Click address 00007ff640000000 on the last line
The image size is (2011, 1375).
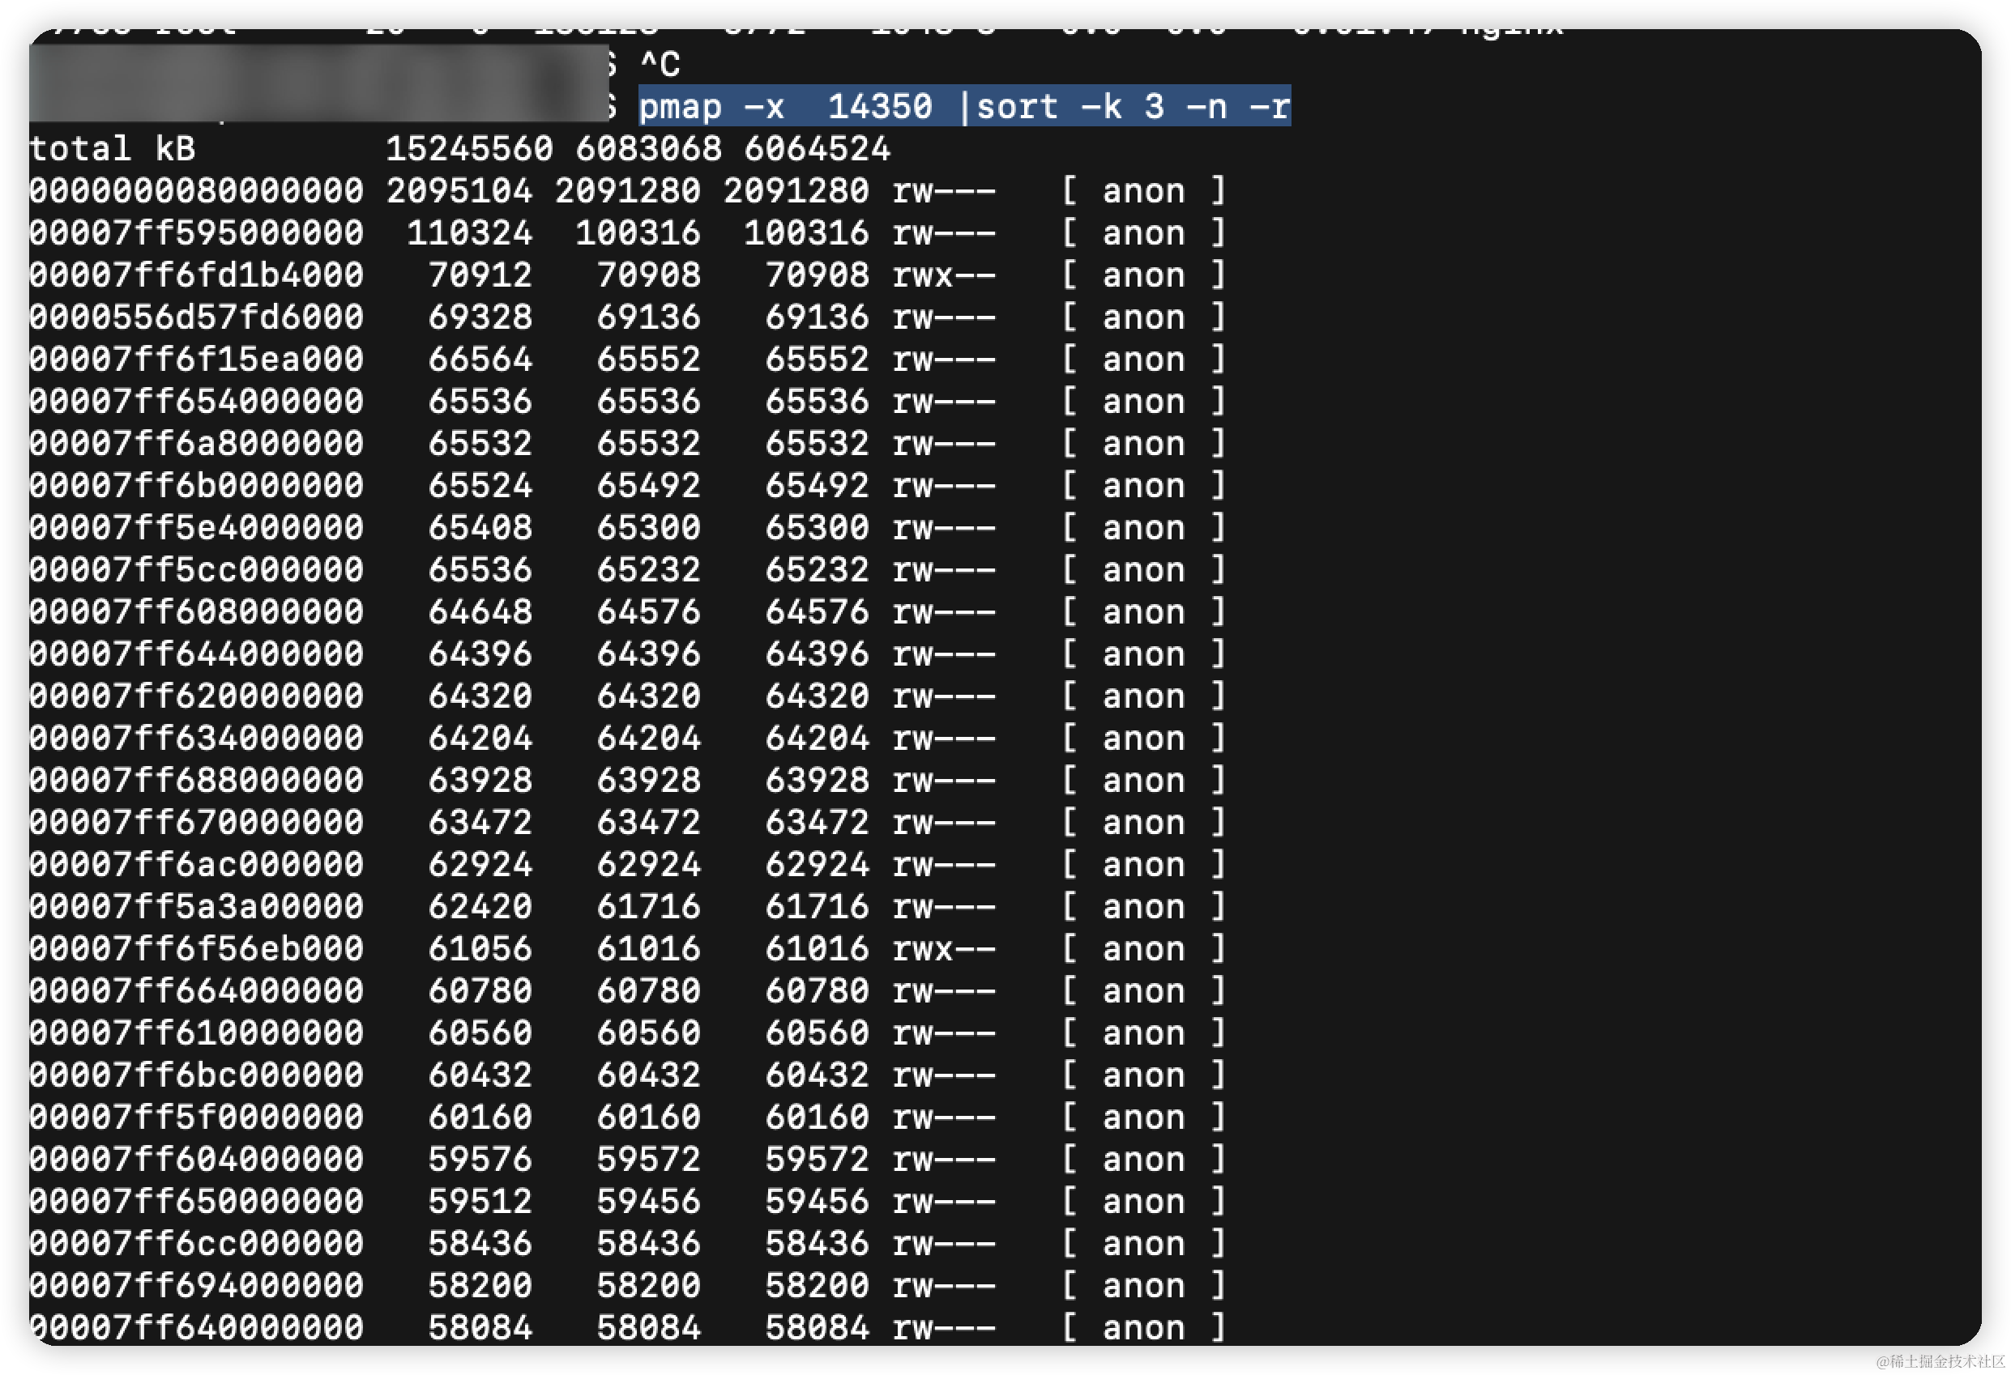196,1326
